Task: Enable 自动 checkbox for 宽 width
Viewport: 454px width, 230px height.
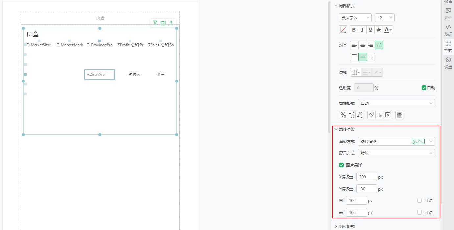Action: pos(419,200)
